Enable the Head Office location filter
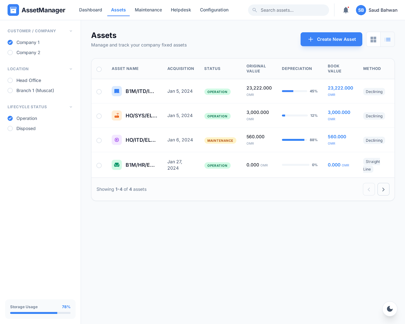This screenshot has width=405, height=324. [x=10, y=80]
